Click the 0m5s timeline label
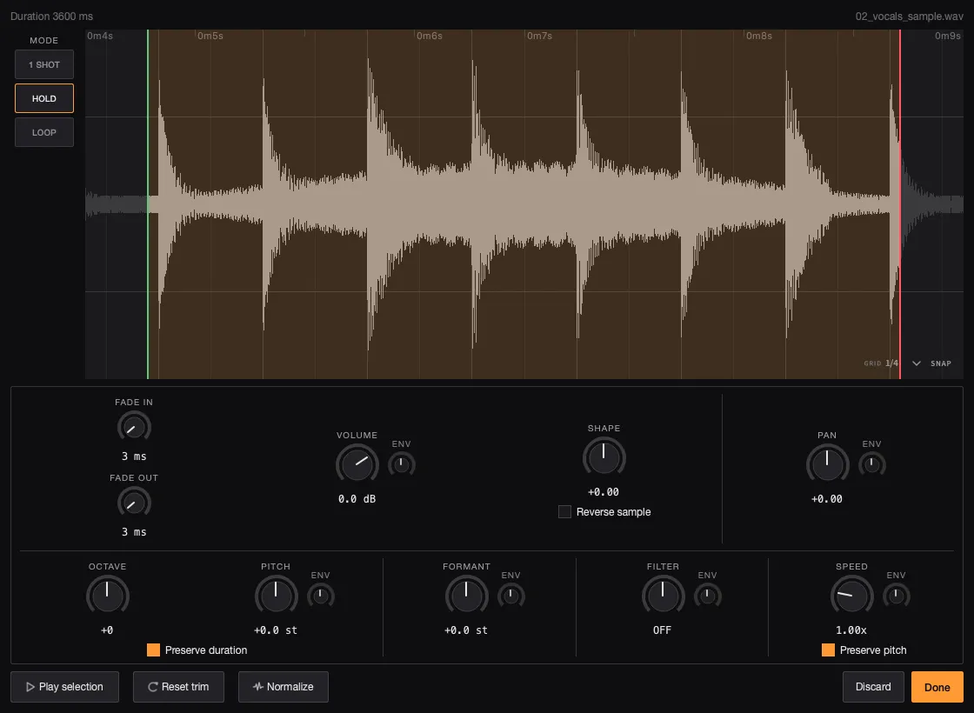The width and height of the screenshot is (974, 713). tap(210, 36)
